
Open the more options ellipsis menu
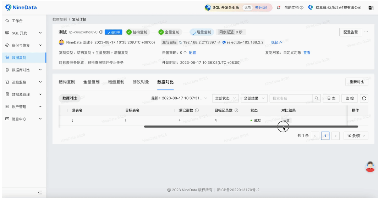pyautogui.click(x=366, y=32)
